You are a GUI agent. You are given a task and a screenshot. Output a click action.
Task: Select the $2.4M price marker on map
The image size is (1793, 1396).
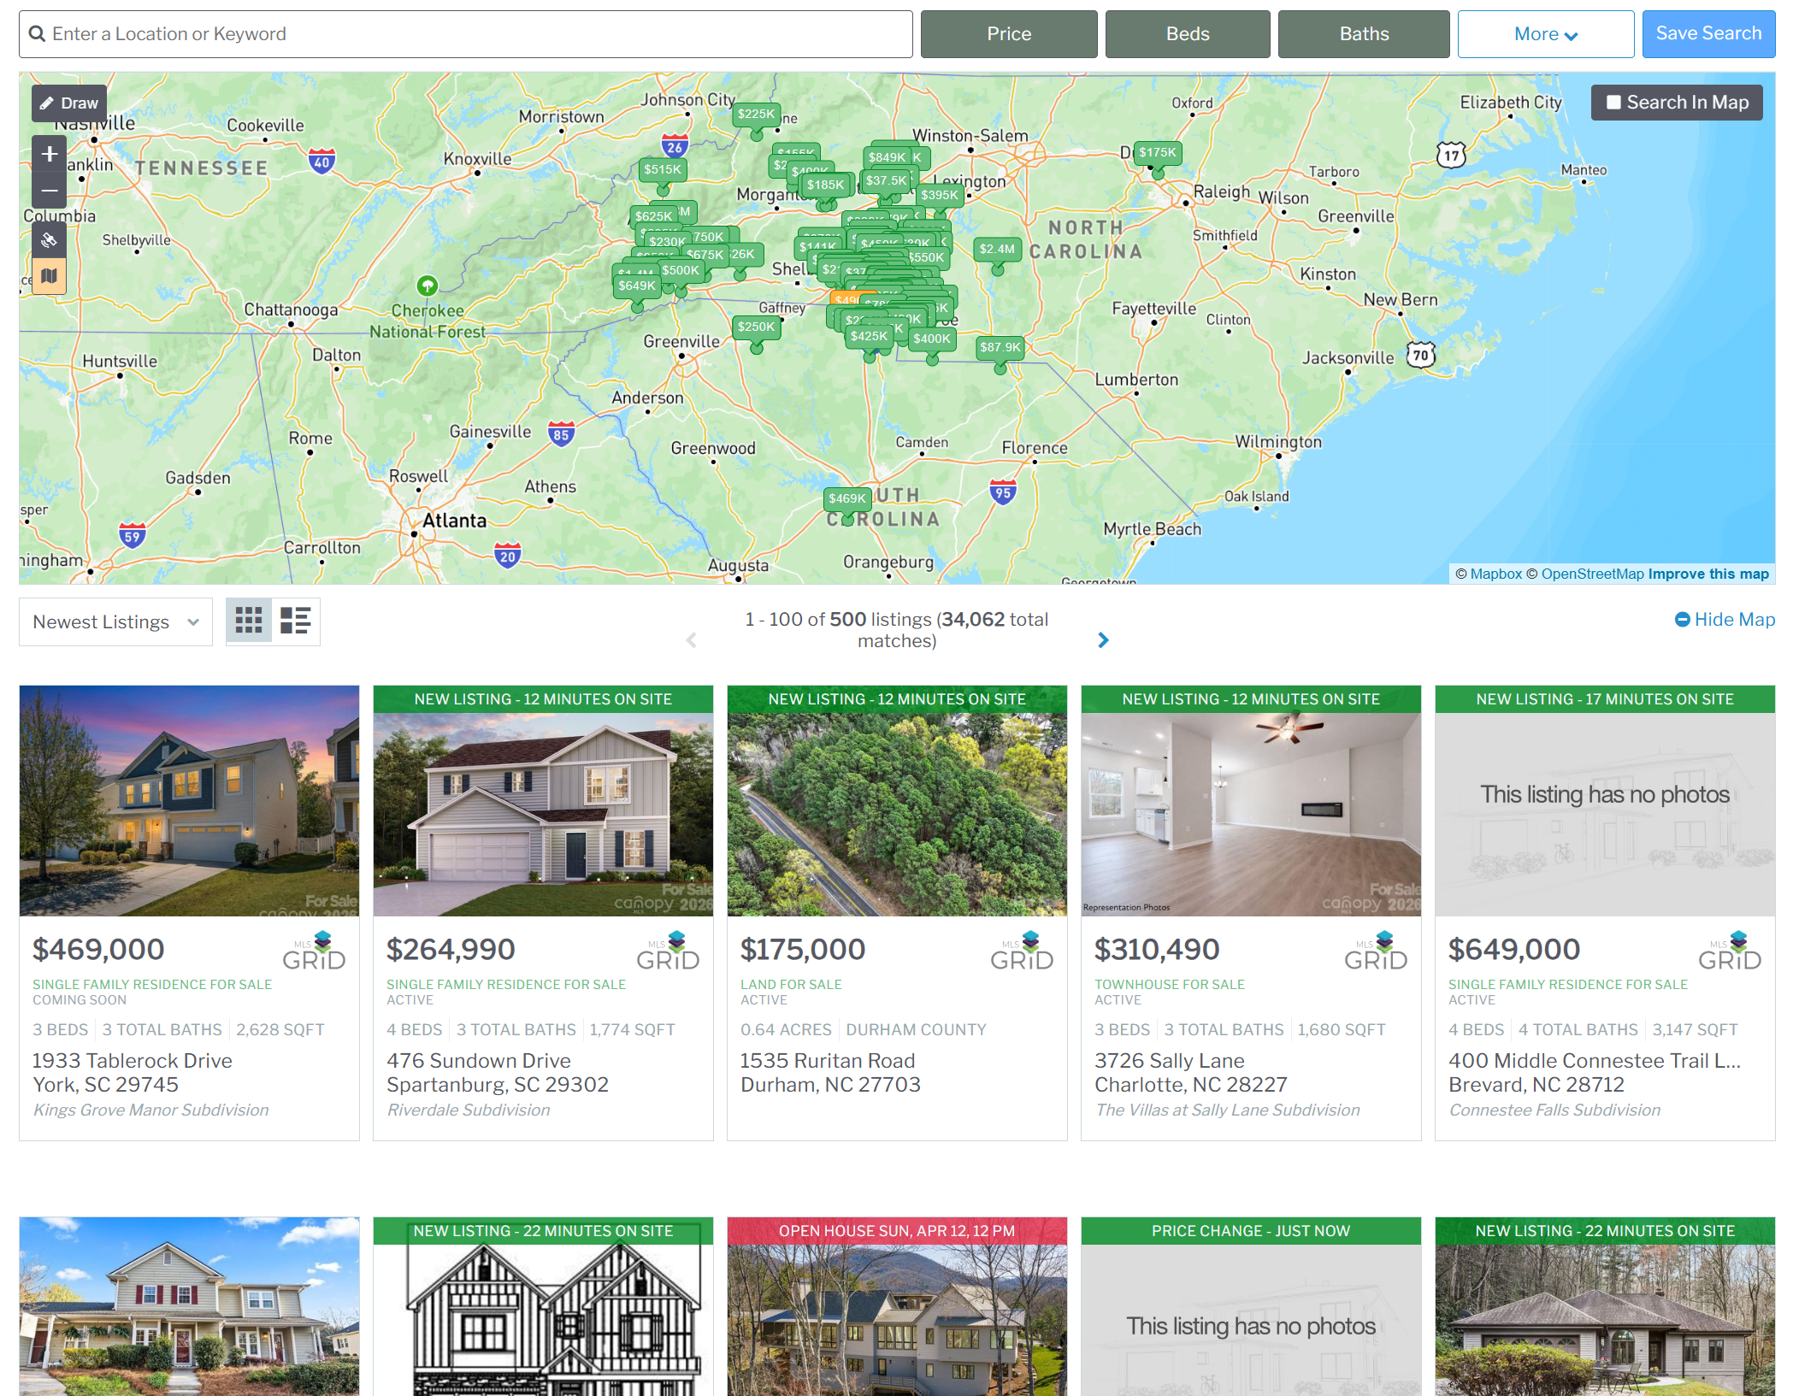997,250
